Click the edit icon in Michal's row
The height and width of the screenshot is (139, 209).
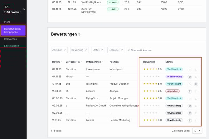tap(190, 77)
